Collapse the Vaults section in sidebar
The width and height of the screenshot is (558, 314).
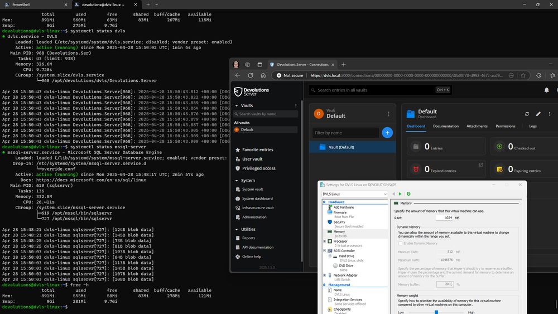pyautogui.click(x=236, y=105)
